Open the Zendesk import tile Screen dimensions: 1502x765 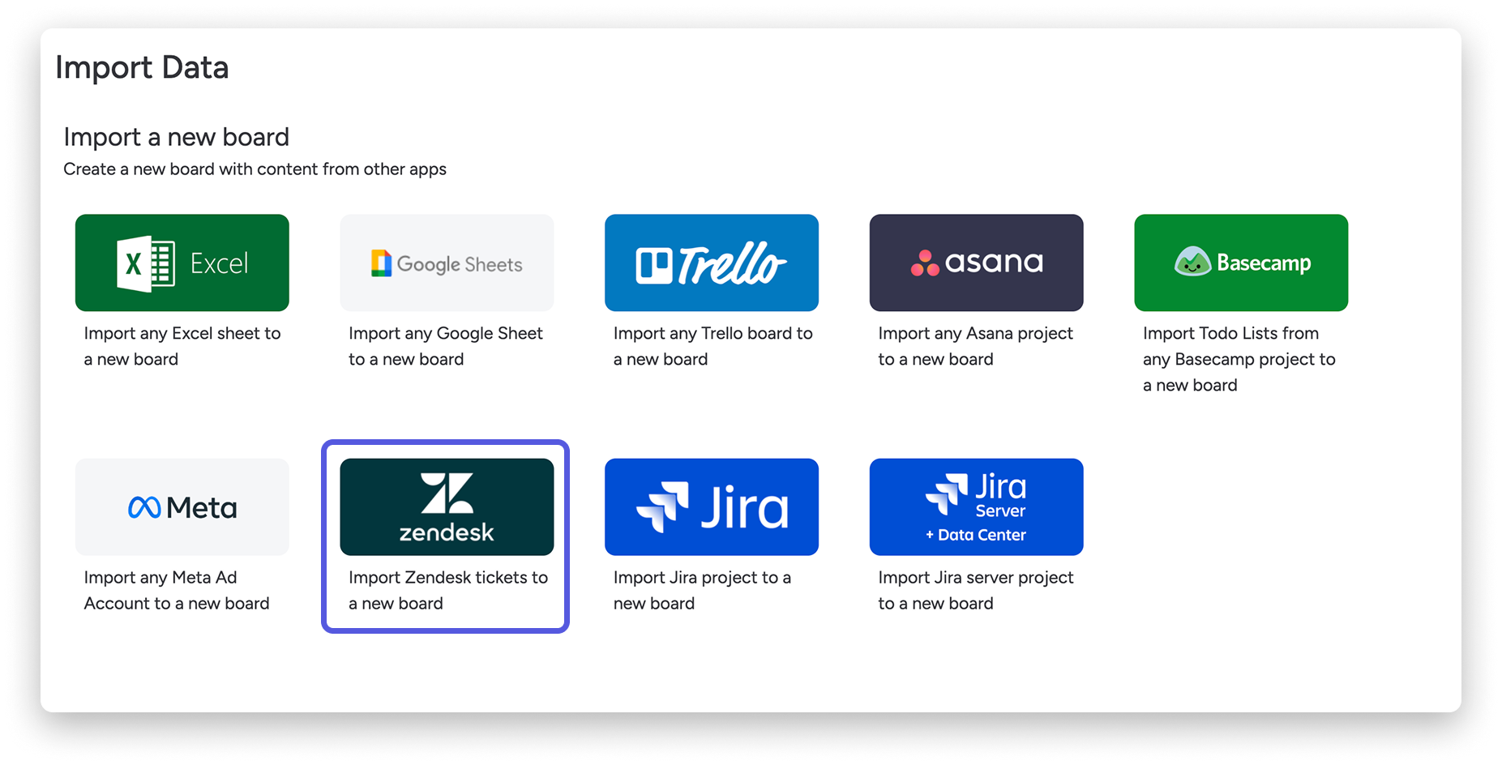click(447, 507)
